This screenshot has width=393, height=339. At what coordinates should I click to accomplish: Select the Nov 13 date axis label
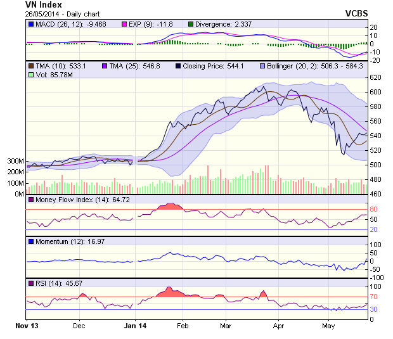point(26,326)
